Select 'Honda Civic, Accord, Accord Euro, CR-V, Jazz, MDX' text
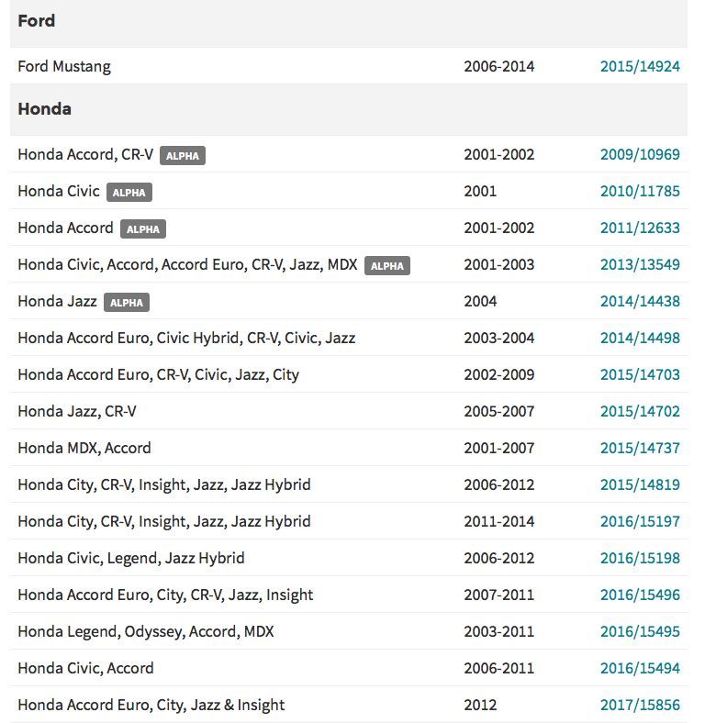 pos(187,264)
